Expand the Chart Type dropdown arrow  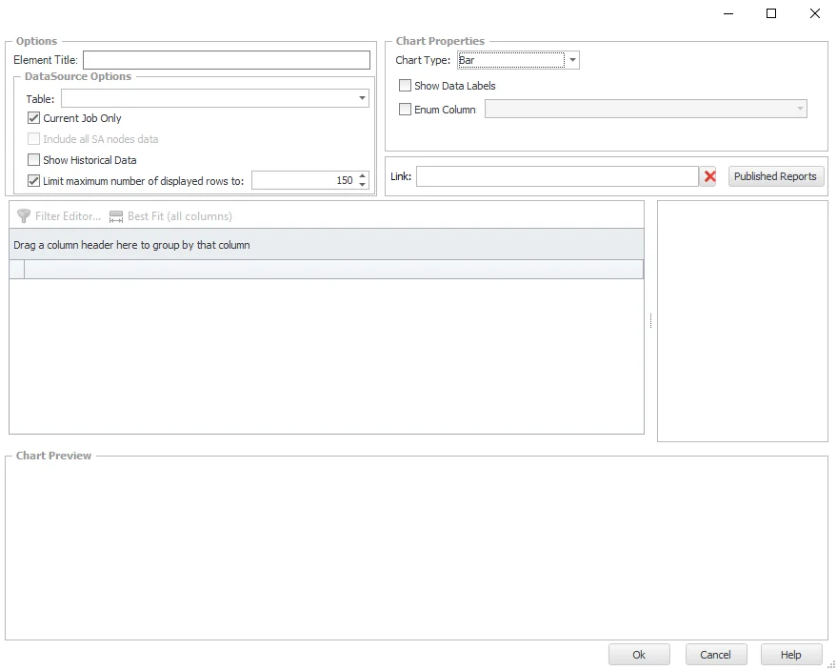[572, 60]
